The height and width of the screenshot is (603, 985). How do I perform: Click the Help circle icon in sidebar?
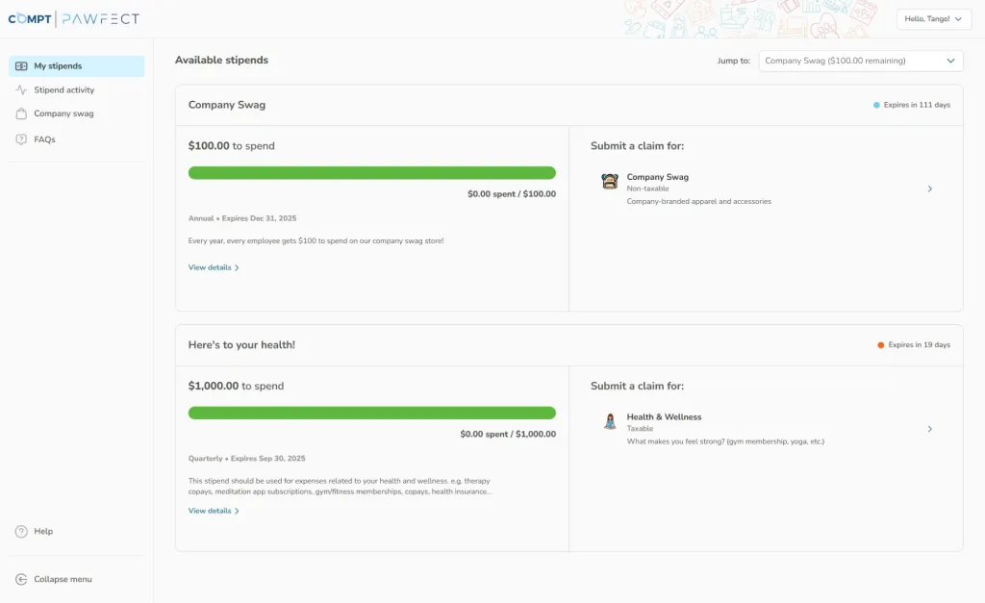coord(21,532)
